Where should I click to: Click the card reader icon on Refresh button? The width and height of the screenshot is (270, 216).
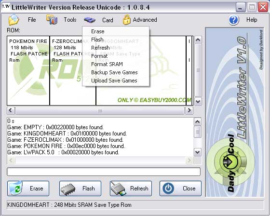119,189
